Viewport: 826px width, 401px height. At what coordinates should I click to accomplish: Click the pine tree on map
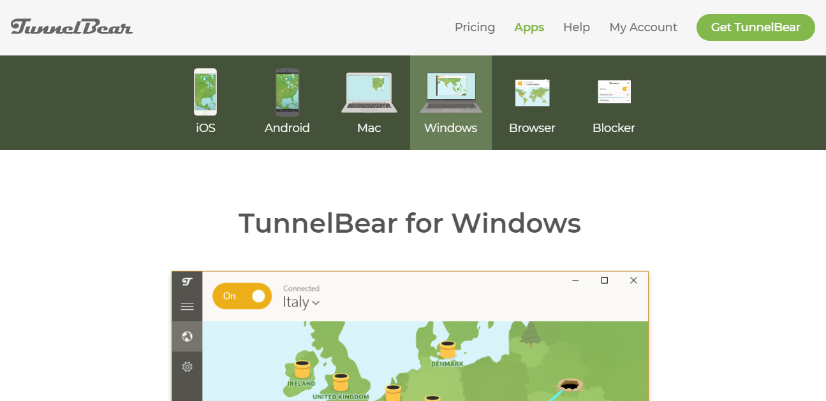[x=530, y=335]
